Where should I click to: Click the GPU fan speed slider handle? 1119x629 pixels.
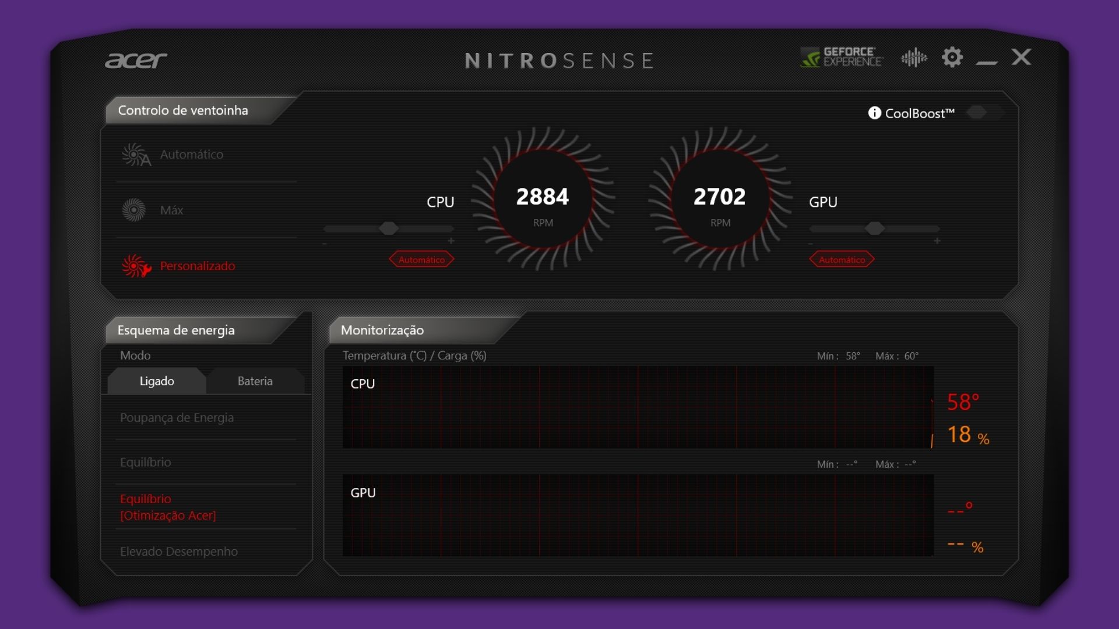point(874,229)
